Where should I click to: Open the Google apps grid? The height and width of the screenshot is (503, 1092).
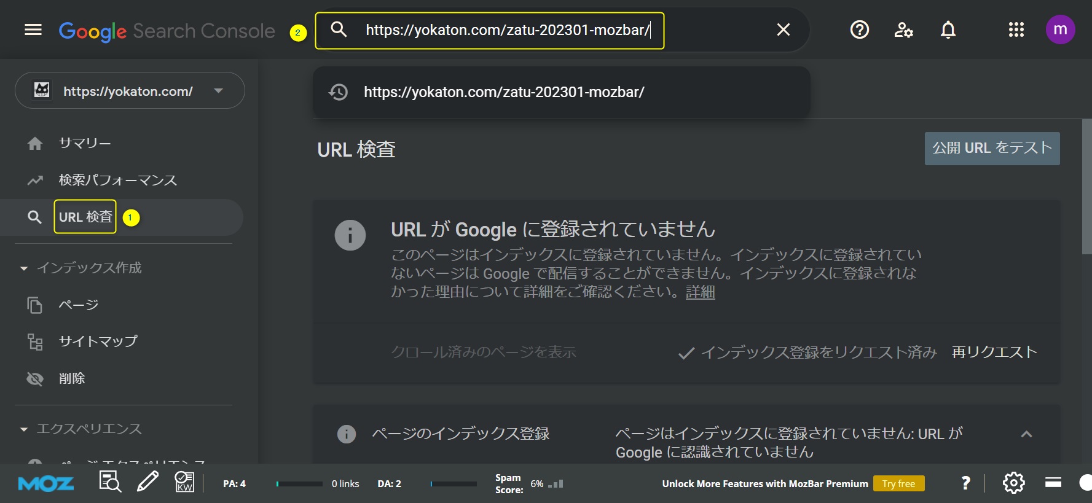[x=1016, y=29]
